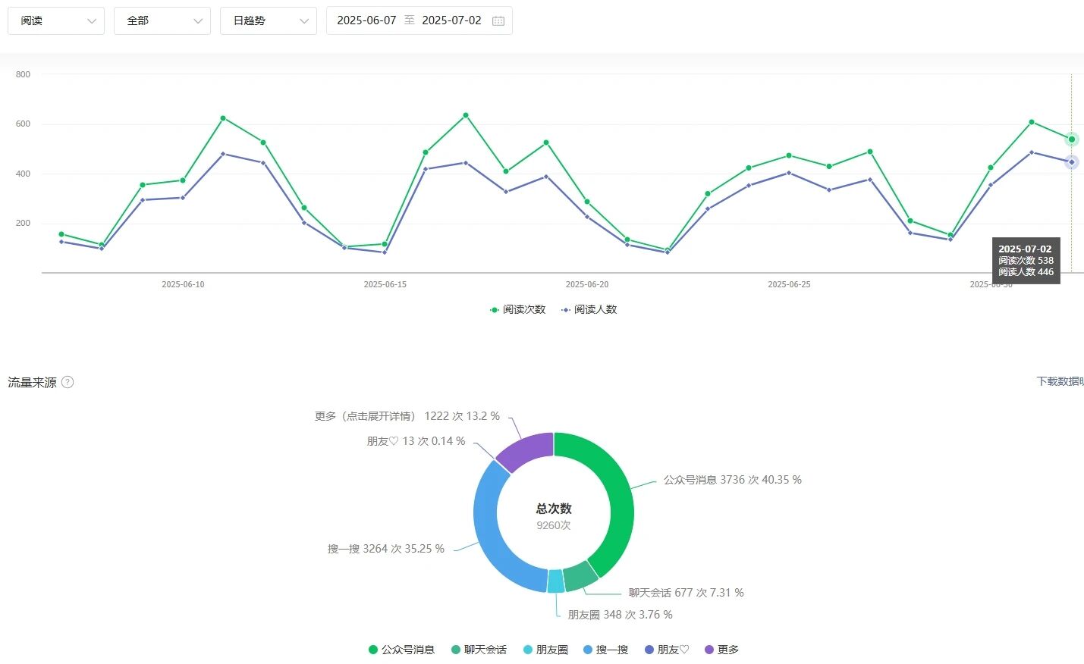This screenshot has width=1084, height=664.
Task: Toggle 更多 legend in pie chart
Action: [x=721, y=650]
